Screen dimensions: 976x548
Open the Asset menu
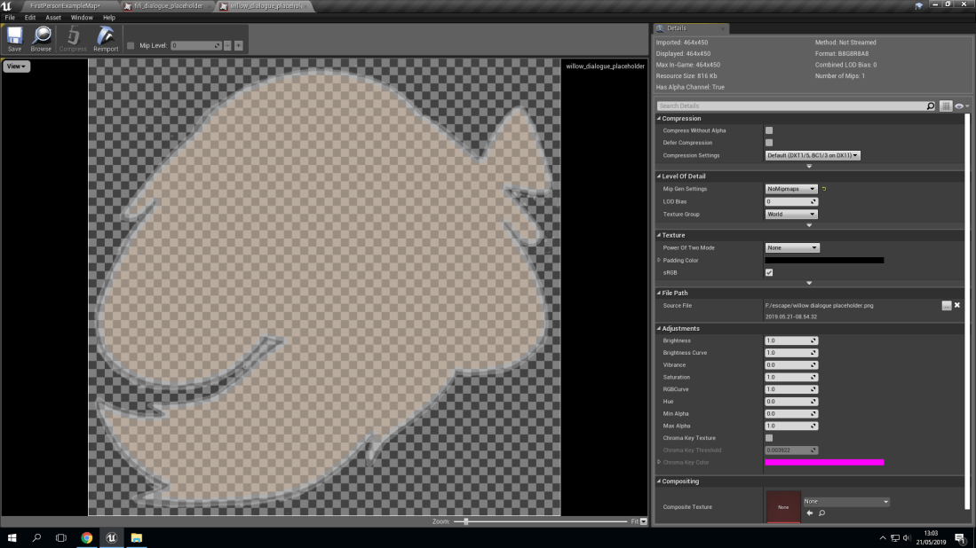(53, 18)
